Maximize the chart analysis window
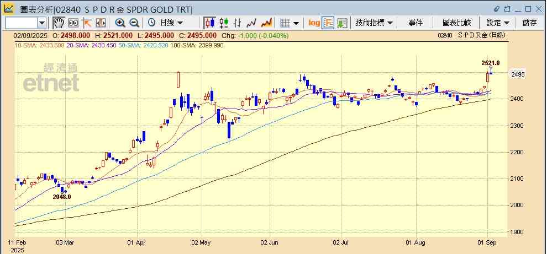 click(x=528, y=9)
